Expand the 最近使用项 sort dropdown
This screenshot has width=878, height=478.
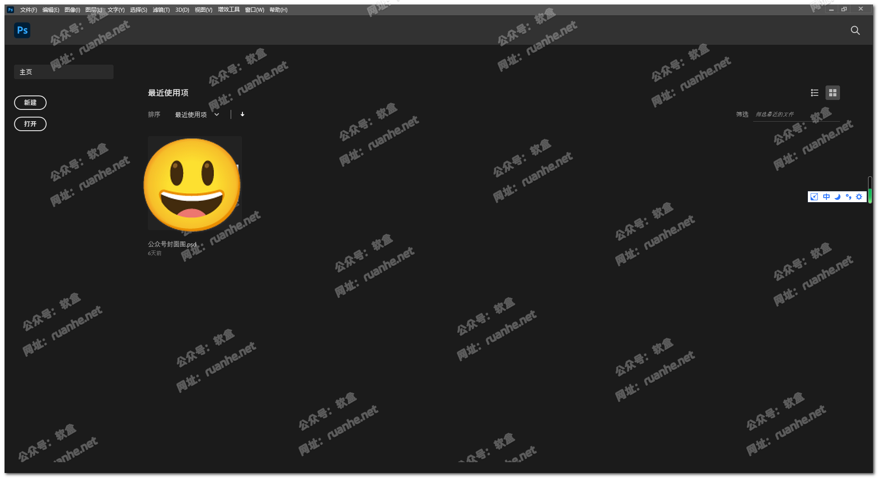click(x=197, y=115)
